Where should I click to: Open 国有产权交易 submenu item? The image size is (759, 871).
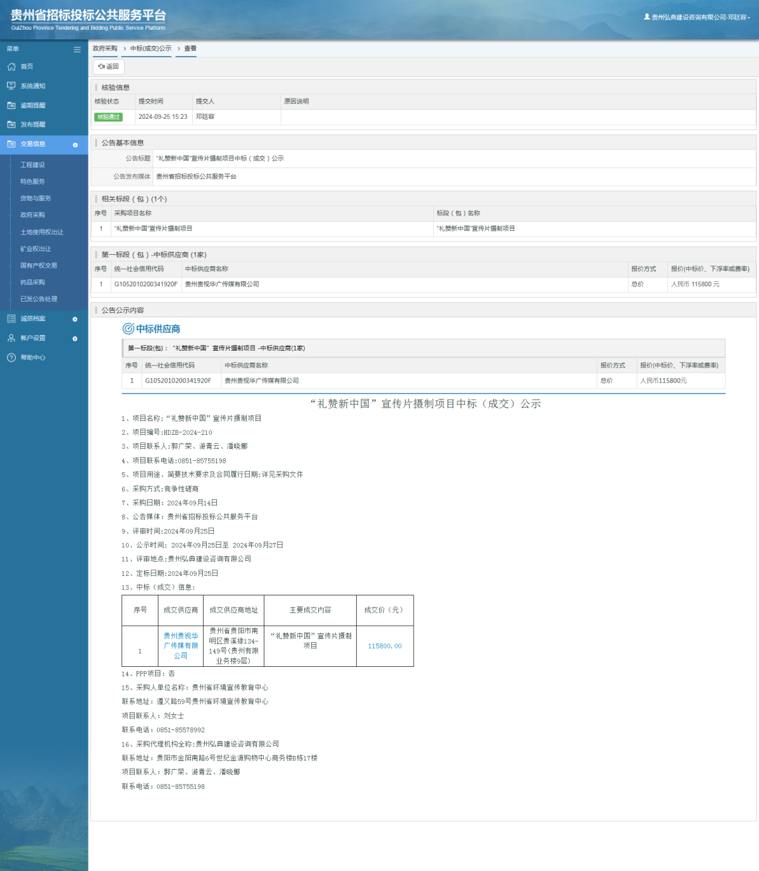coord(39,265)
